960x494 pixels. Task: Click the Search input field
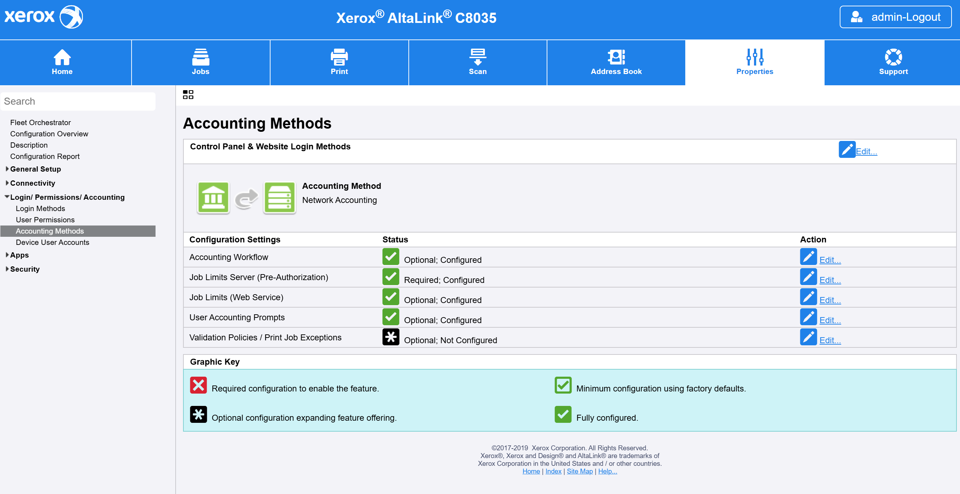[x=78, y=101]
